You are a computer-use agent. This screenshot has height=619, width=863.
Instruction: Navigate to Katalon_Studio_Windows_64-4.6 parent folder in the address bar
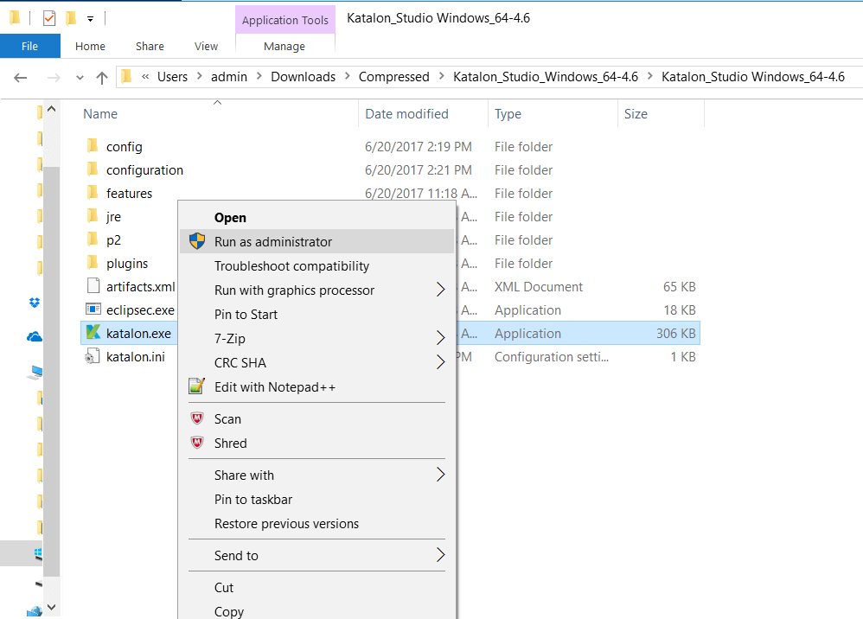coord(546,76)
